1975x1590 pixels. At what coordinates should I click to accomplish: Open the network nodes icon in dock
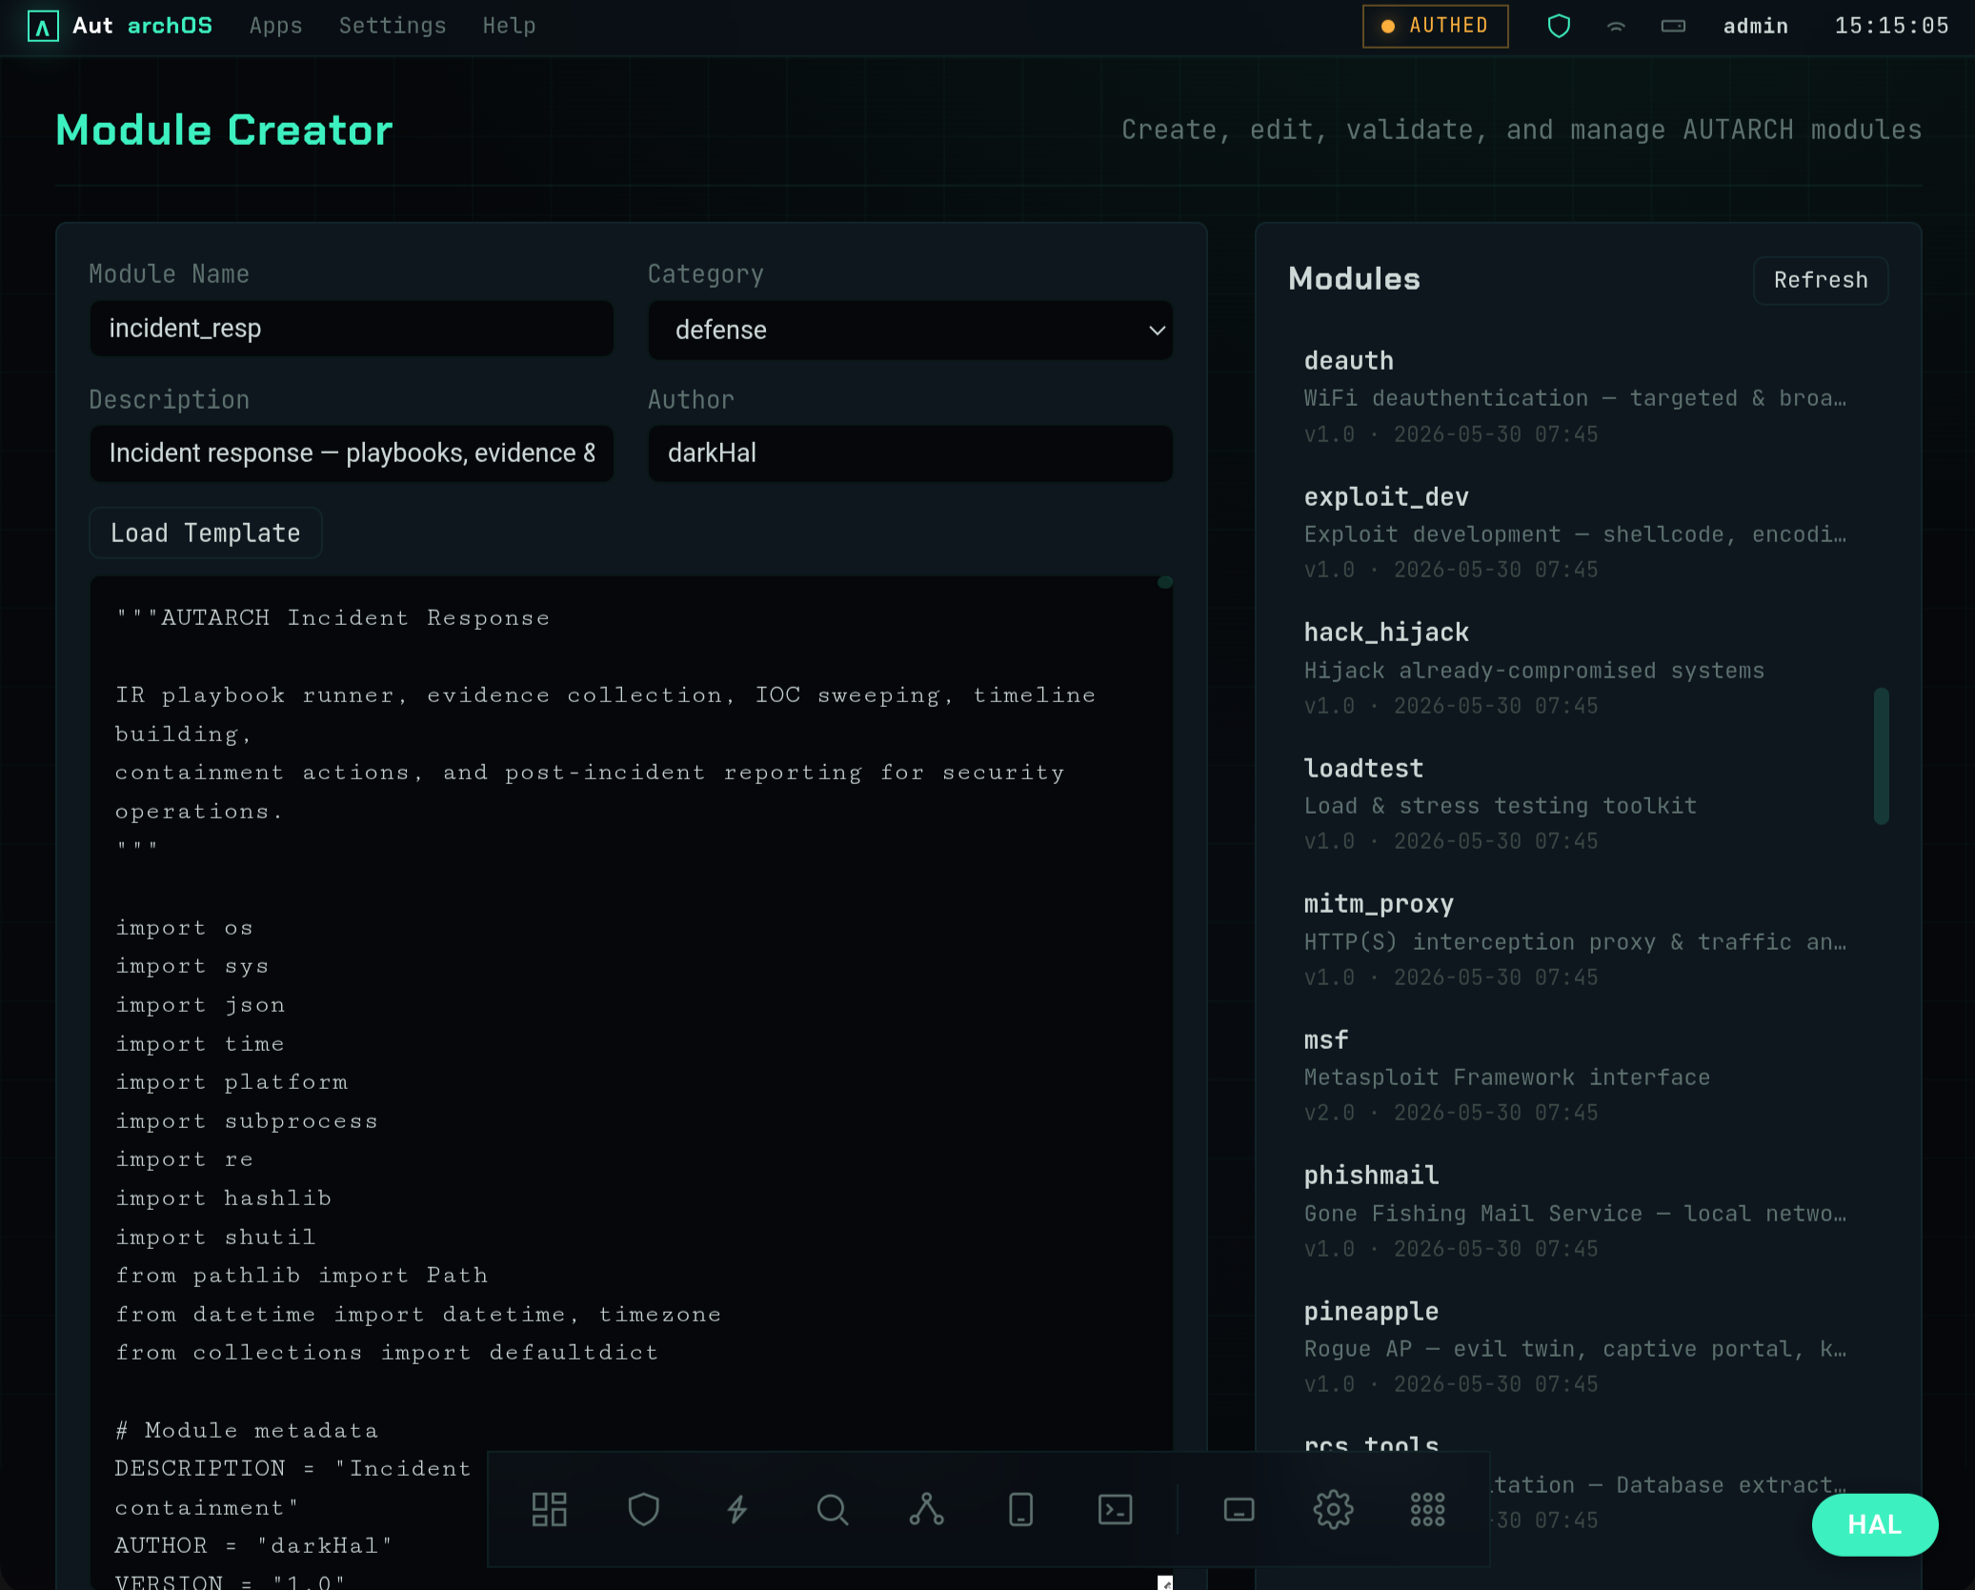click(926, 1509)
